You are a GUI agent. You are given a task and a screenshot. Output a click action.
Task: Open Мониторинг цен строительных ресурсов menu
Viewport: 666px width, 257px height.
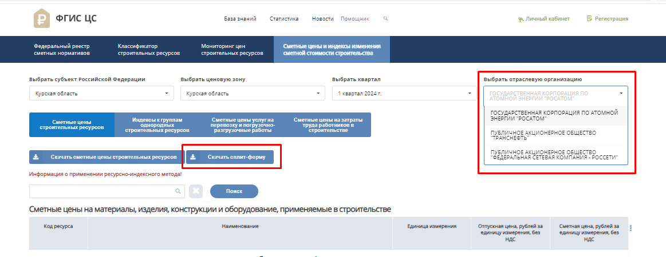(232, 50)
